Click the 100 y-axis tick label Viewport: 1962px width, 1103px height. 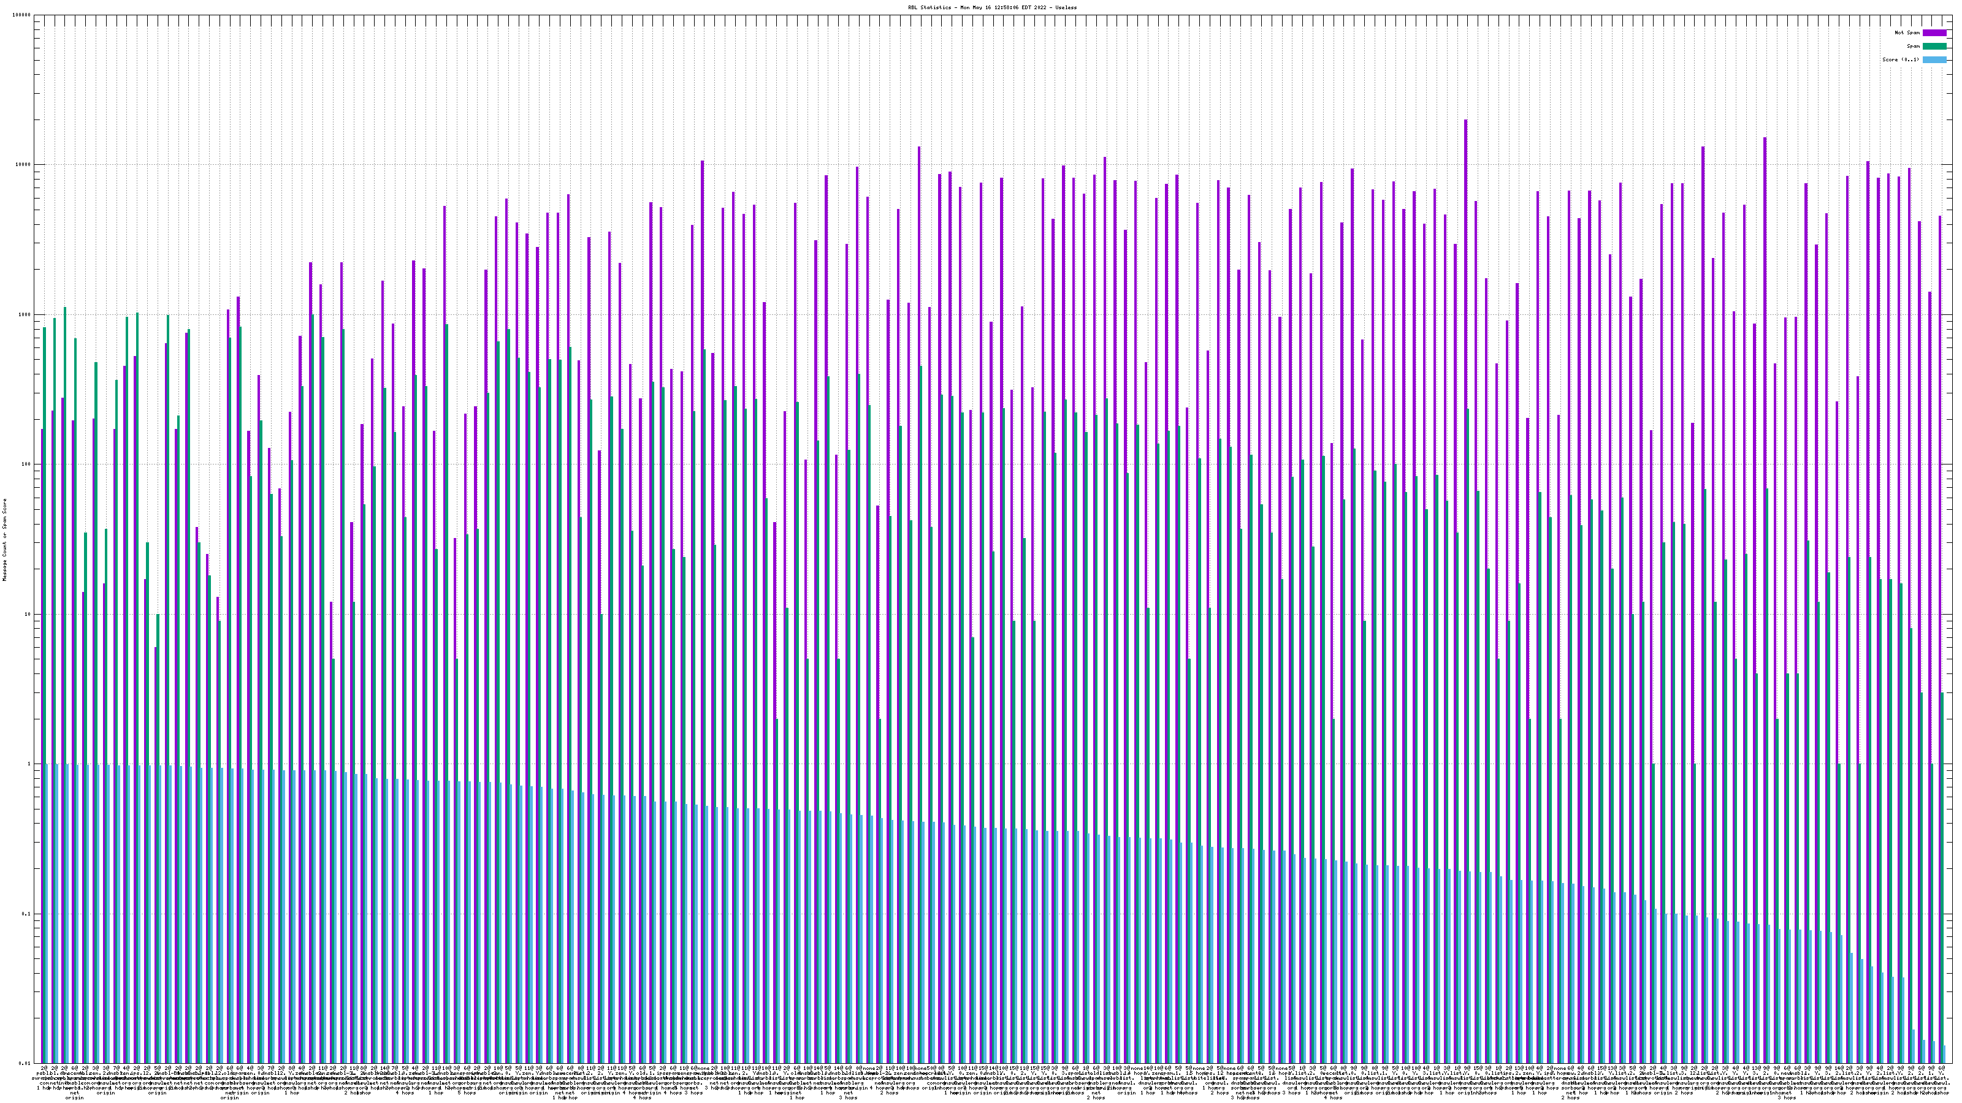click(26, 464)
